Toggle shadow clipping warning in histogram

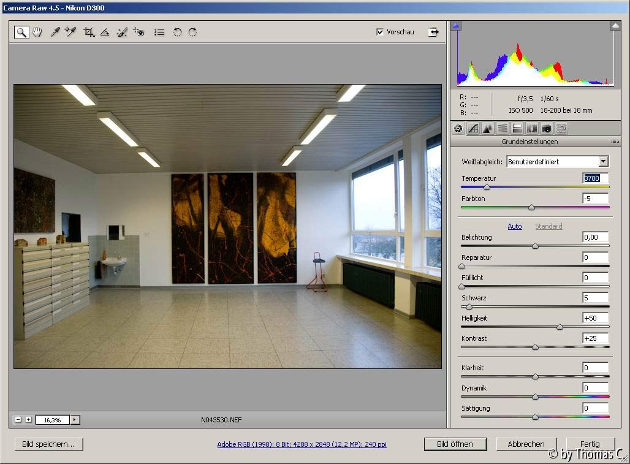(x=456, y=26)
